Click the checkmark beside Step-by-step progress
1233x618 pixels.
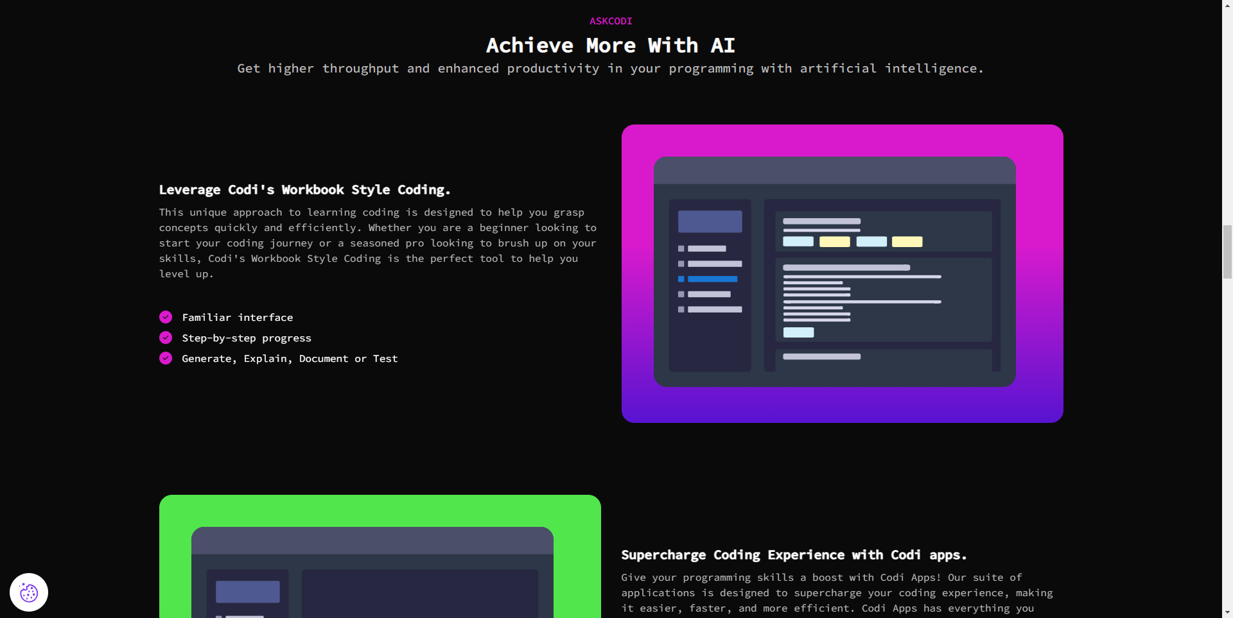click(166, 338)
